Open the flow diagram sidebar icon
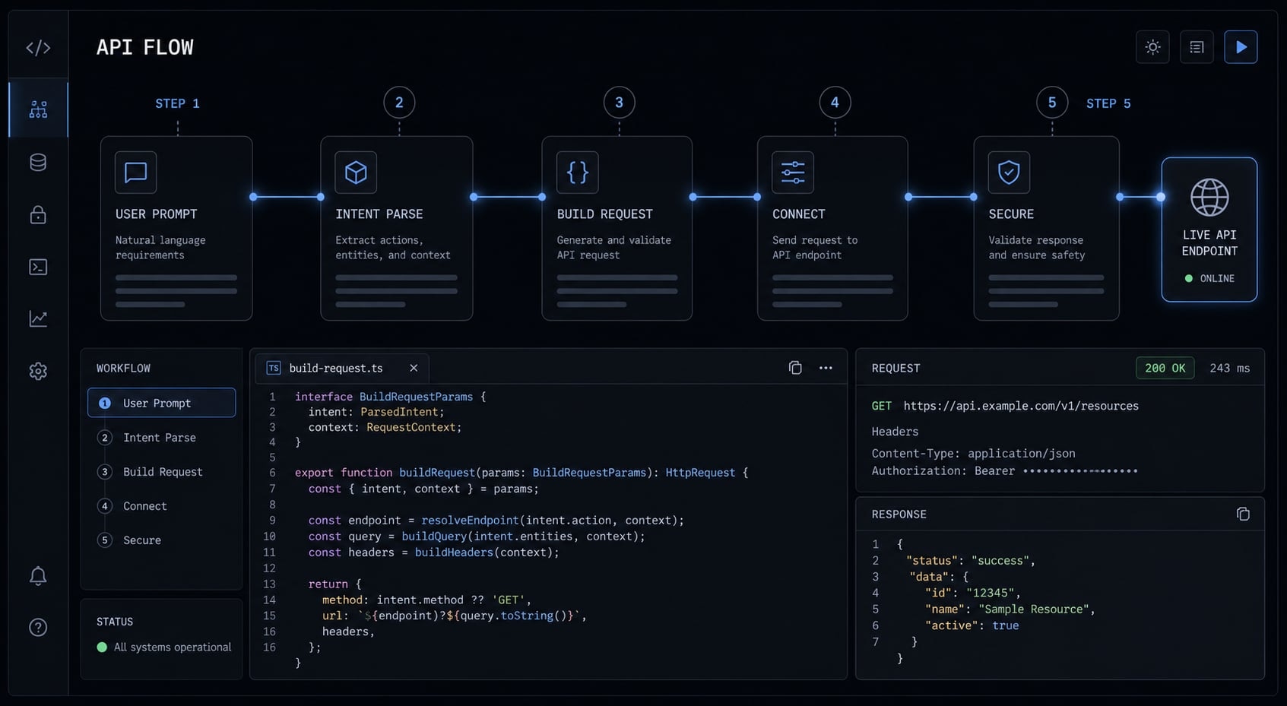Screen dimensions: 1287x706 pyautogui.click(x=38, y=109)
